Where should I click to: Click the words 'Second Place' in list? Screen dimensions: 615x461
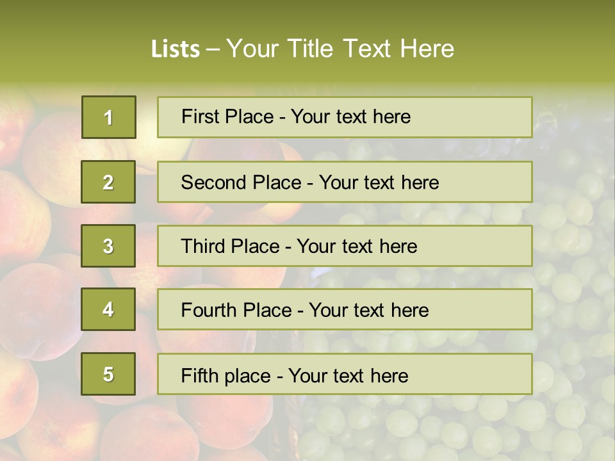242,182
